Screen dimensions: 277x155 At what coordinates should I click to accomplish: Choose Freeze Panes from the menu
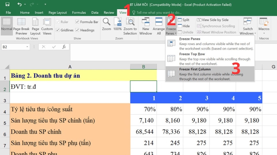210,44
